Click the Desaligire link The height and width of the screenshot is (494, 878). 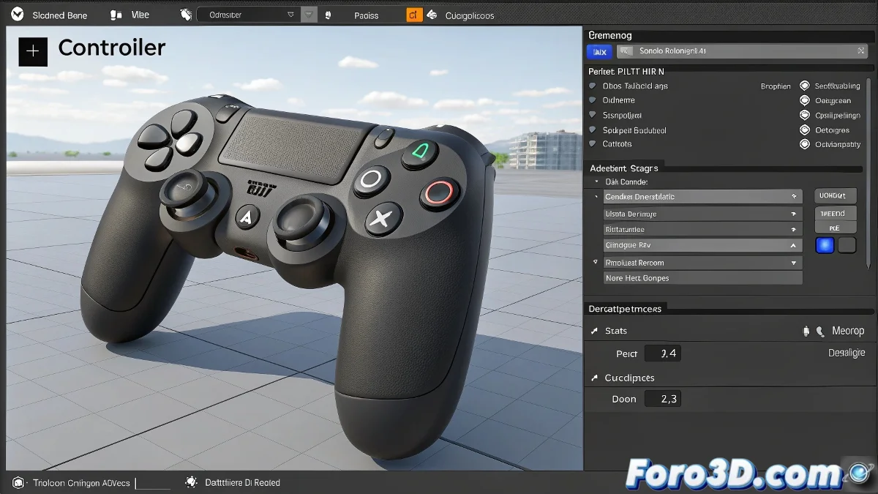pyautogui.click(x=847, y=353)
